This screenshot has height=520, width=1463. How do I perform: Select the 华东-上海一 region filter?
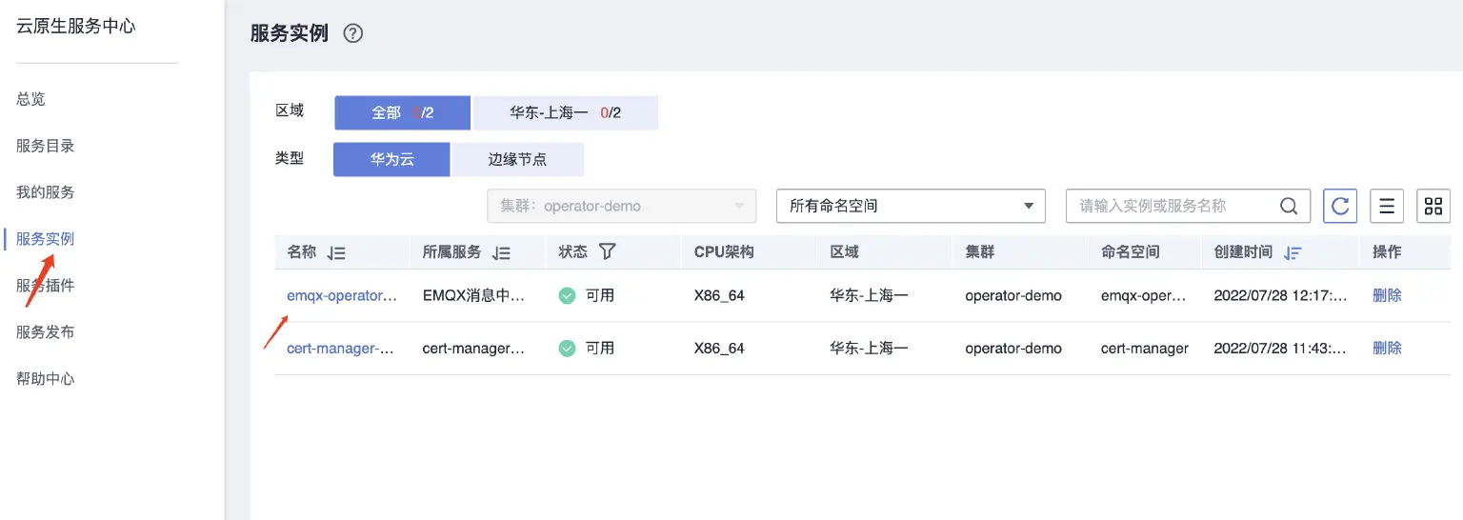[565, 112]
